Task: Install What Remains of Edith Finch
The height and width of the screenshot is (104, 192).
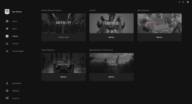Action: (112, 77)
